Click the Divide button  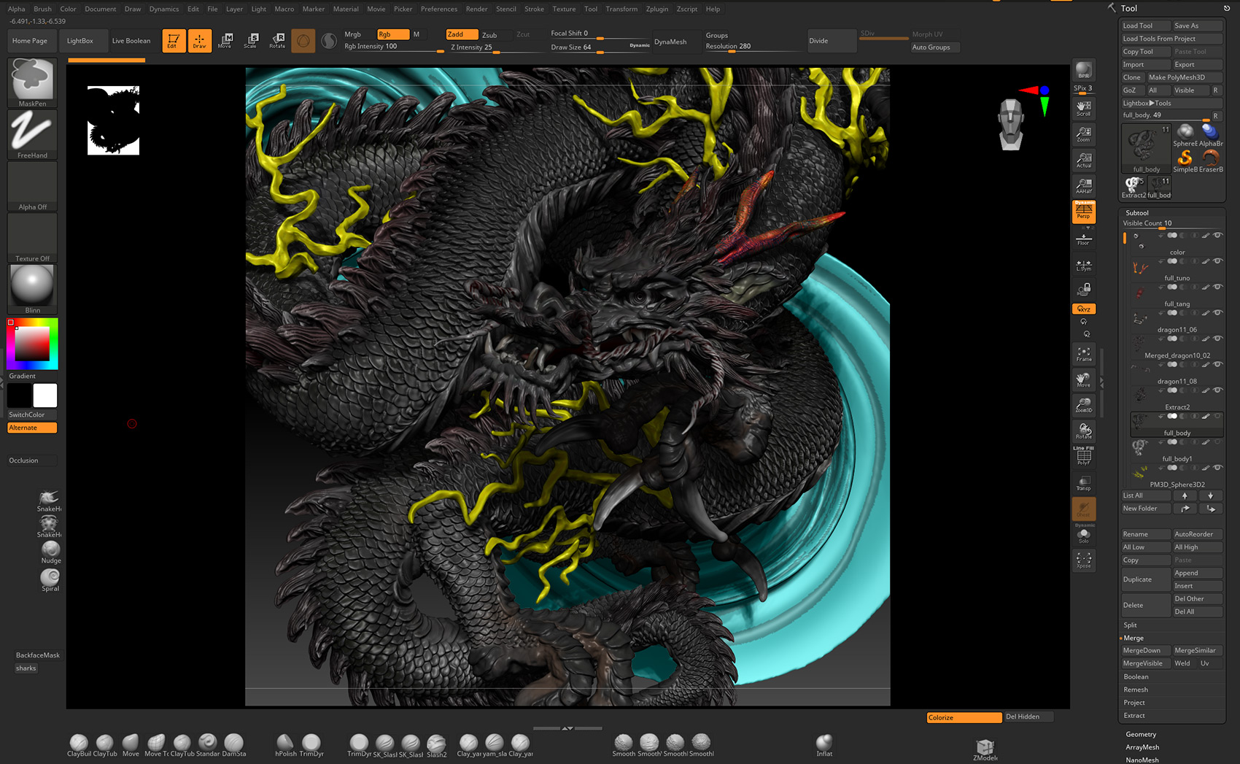832,41
